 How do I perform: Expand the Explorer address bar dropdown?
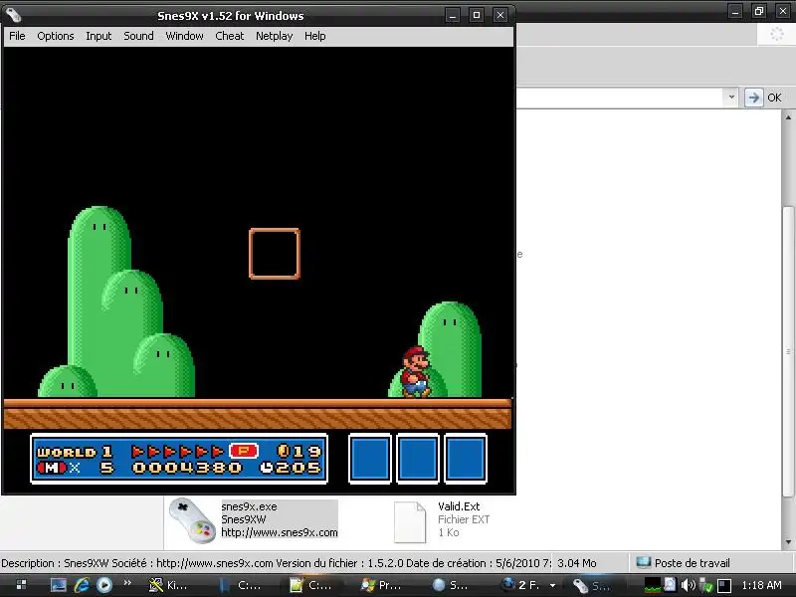(x=731, y=97)
